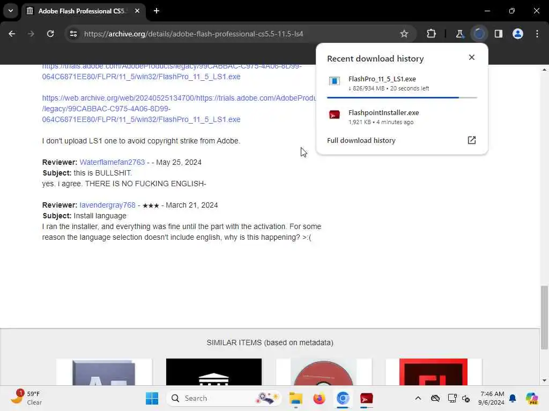Screen dimensions: 549x411
Task: View site information icon in address bar
Action: [73, 34]
